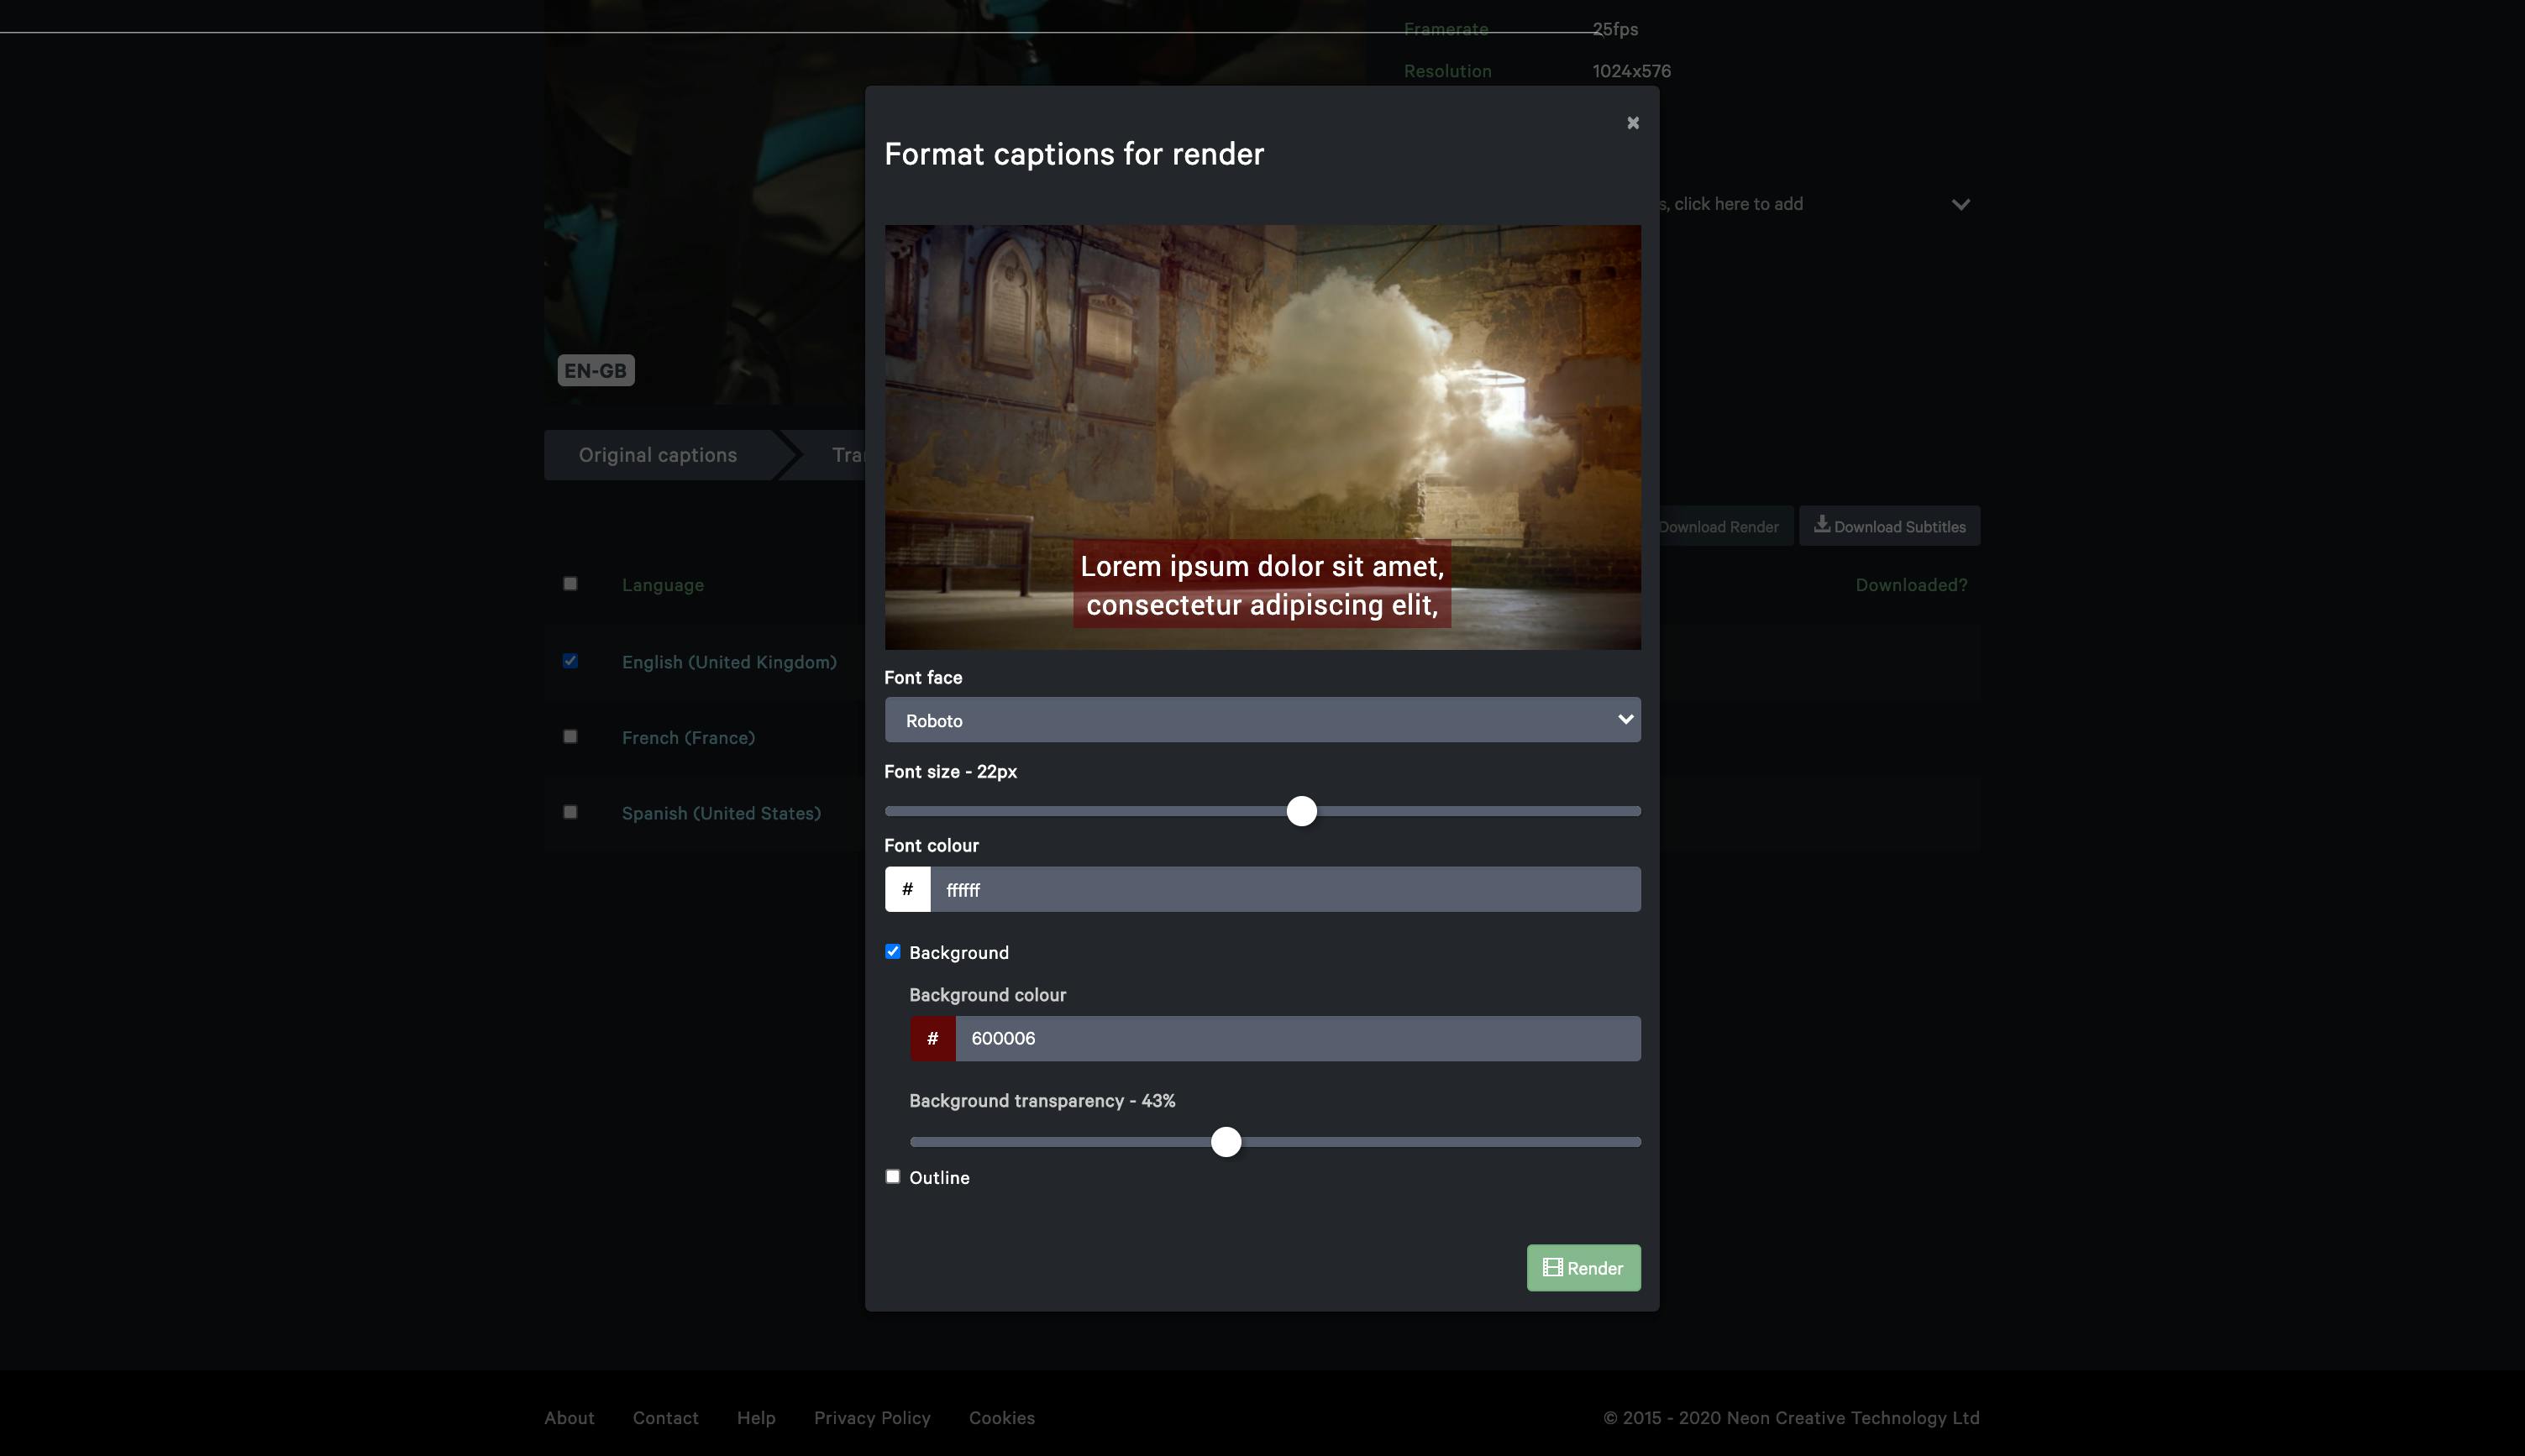This screenshot has height=1456, width=2525.
Task: Click the EN-GB language badge on video
Action: (596, 371)
